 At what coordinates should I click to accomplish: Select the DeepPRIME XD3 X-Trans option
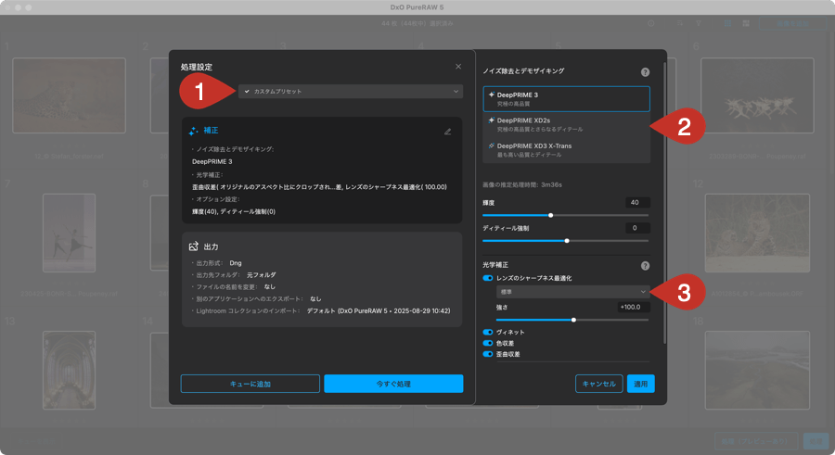coord(567,150)
